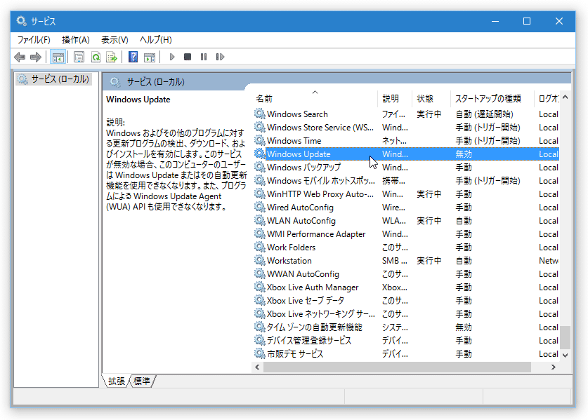Image resolution: width=588 pixels, height=420 pixels.
Task: Click the horizontal scrollbar left arrow
Action: tap(257, 367)
